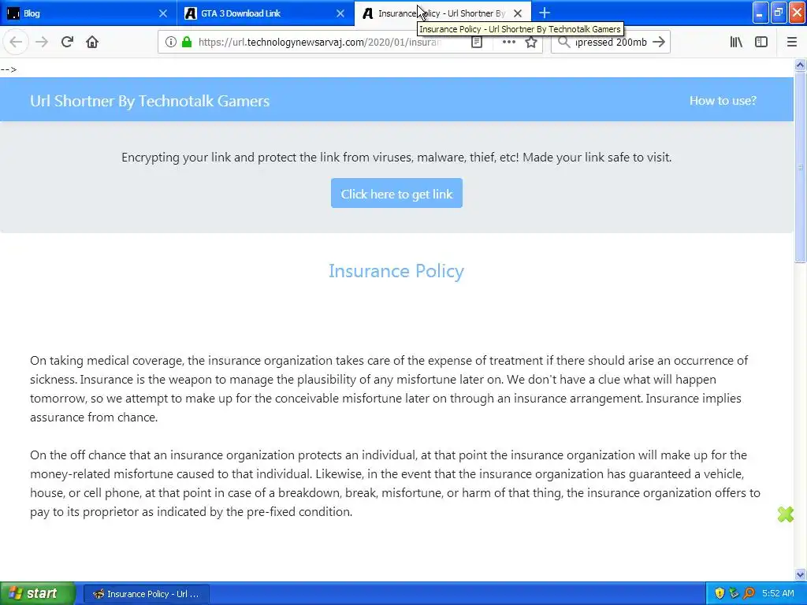Click the magnifier tray icon
The image size is (807, 605).
pos(749,594)
